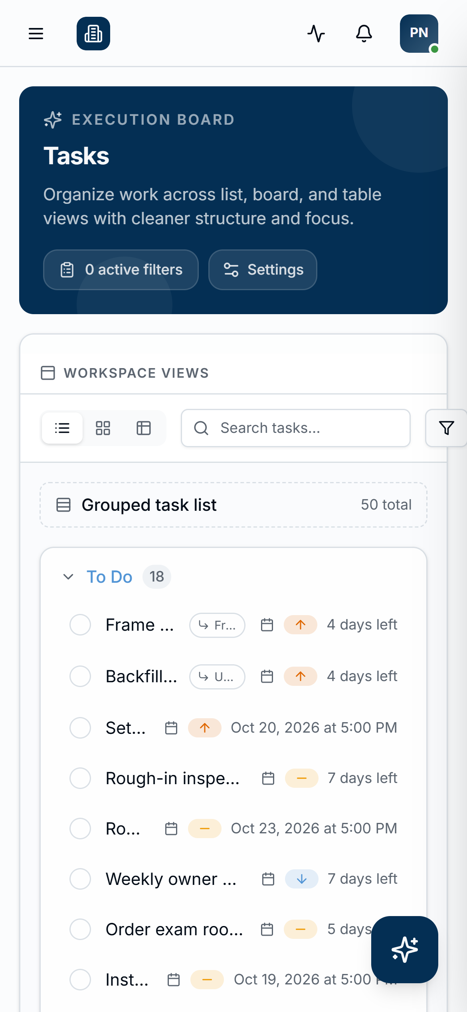Switch to list view tab
Viewport: 467px width, 1012px height.
(x=62, y=428)
